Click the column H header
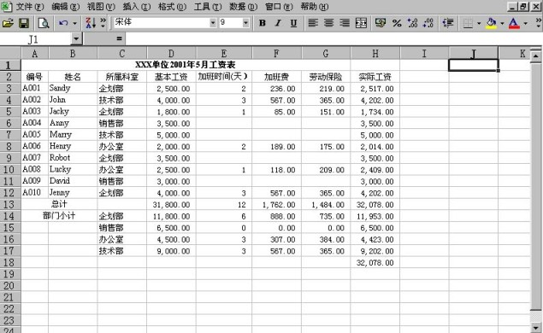 [375, 53]
